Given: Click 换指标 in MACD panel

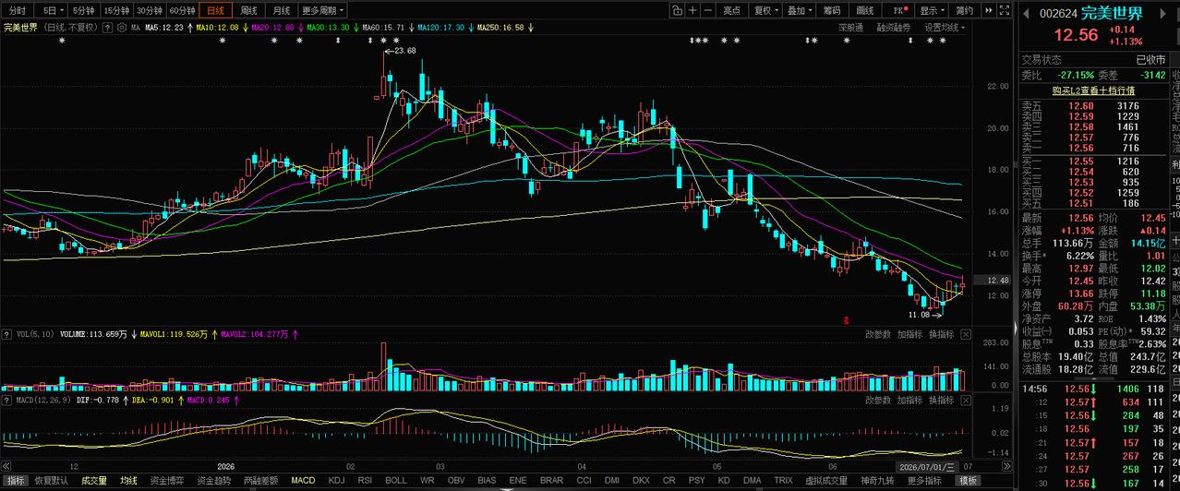Looking at the screenshot, I should point(941,400).
